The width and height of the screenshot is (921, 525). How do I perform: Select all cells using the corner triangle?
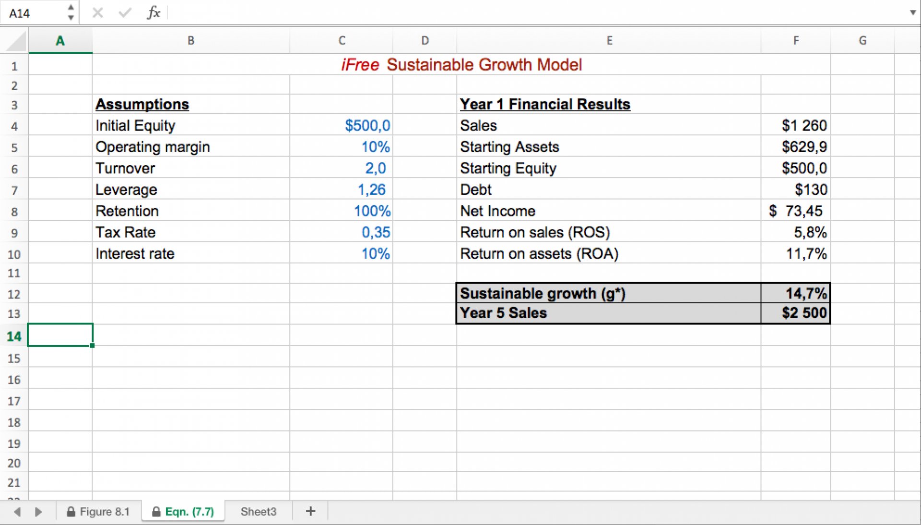16,42
